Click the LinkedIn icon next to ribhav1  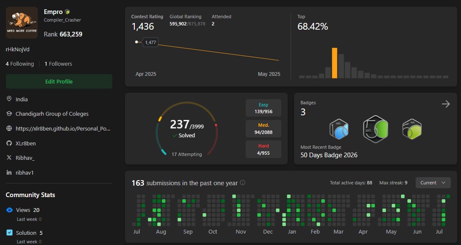[x=9, y=173]
